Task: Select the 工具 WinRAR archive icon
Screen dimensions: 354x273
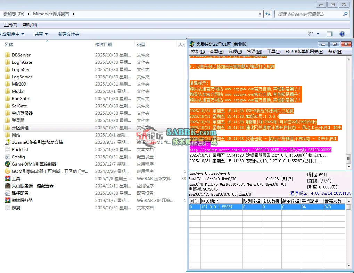Action: pyautogui.click(x=7, y=178)
